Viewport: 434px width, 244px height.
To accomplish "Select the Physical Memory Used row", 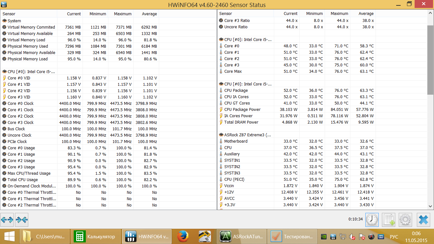I will click(x=80, y=46).
